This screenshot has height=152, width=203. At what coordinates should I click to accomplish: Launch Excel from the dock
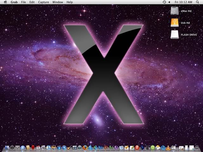(x=111, y=148)
